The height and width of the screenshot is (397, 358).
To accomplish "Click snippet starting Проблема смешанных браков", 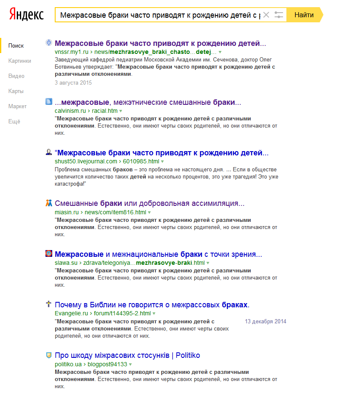I will [x=166, y=177].
